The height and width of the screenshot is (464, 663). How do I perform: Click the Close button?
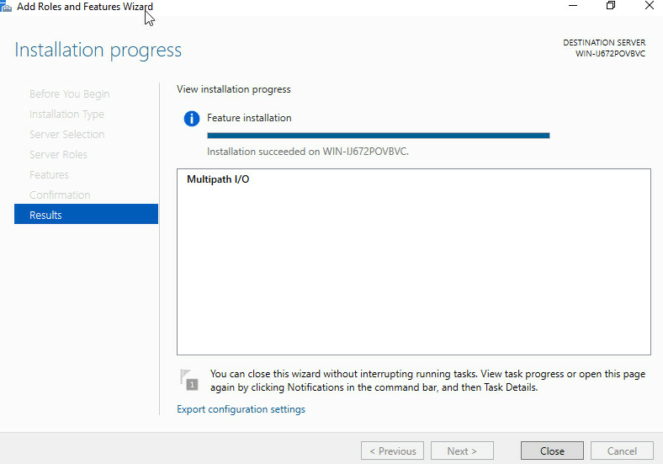(x=552, y=451)
